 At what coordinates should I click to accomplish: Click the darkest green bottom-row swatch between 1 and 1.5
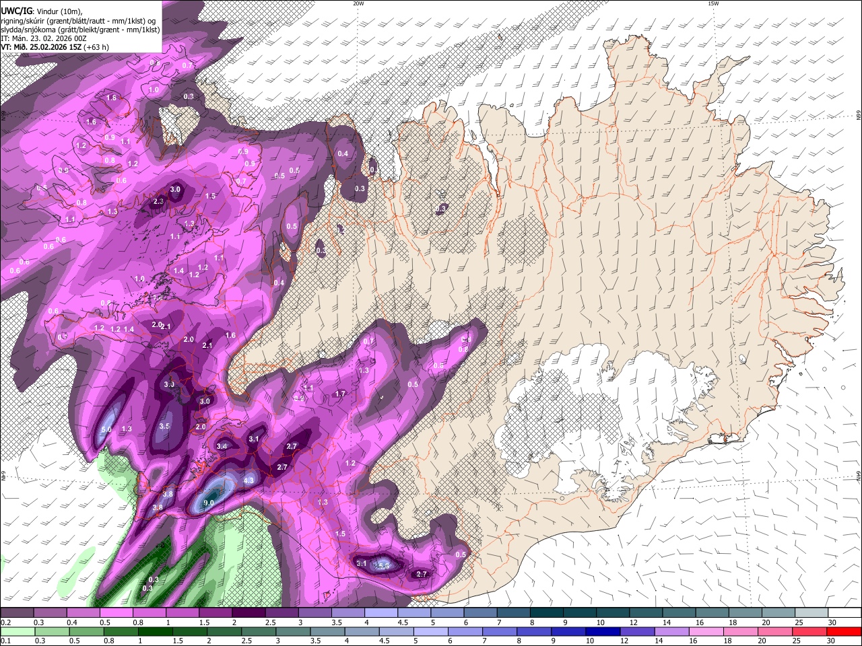(154, 631)
